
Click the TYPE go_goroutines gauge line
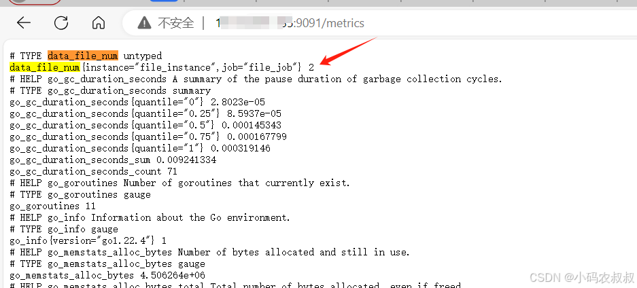[80, 194]
